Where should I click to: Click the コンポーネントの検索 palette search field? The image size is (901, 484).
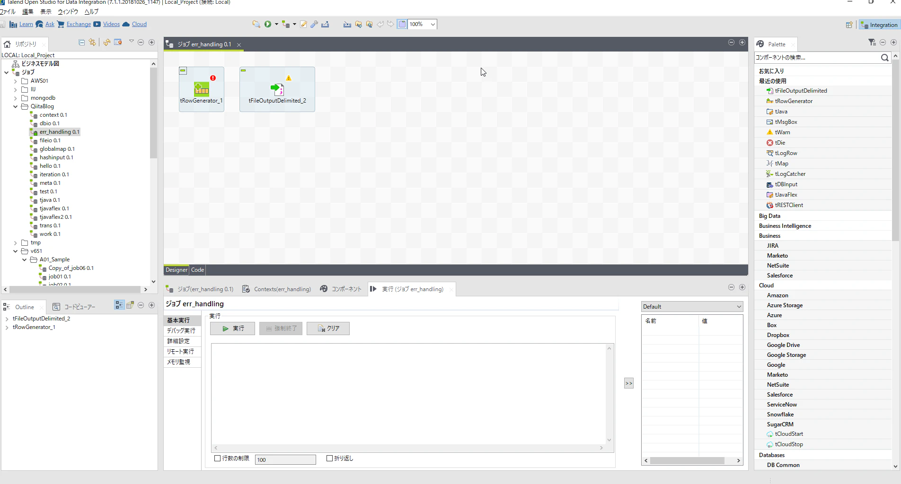[817, 58]
